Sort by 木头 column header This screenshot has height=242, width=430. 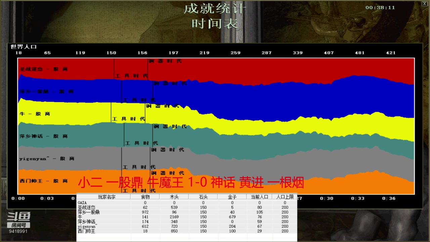pos(174,197)
